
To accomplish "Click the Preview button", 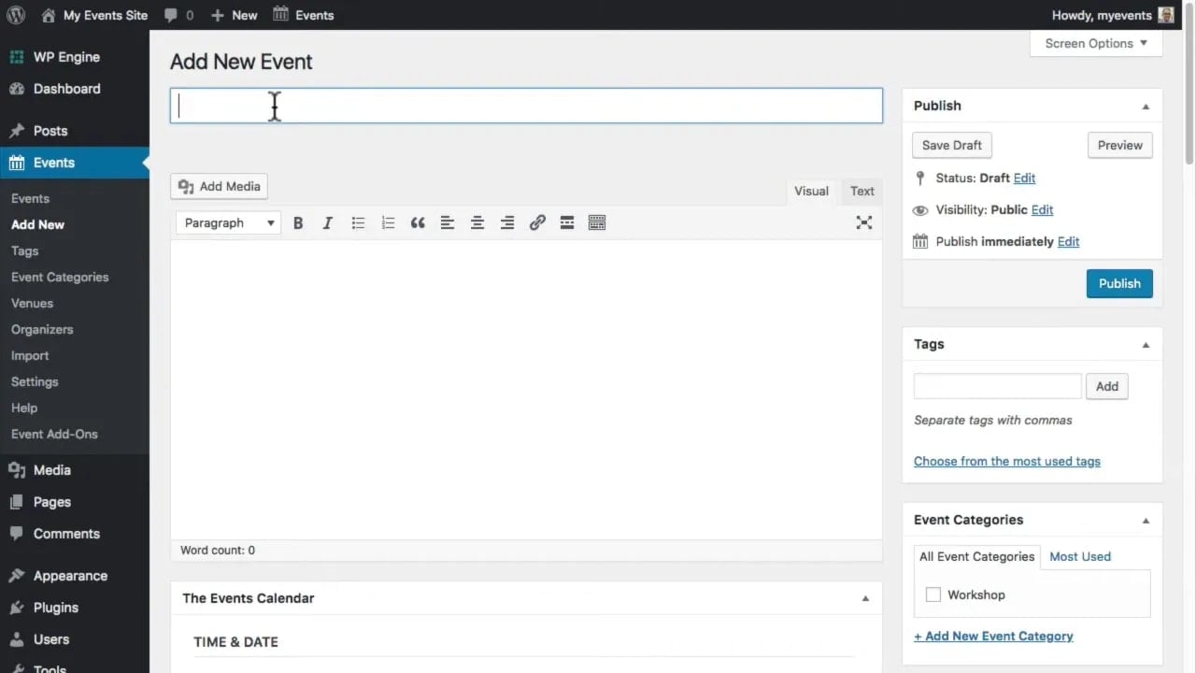I will (x=1120, y=145).
